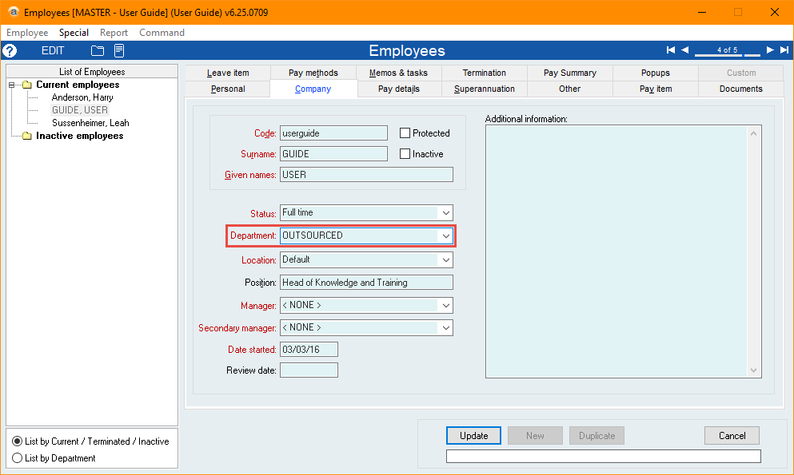
Task: Click the Update button
Action: point(473,436)
